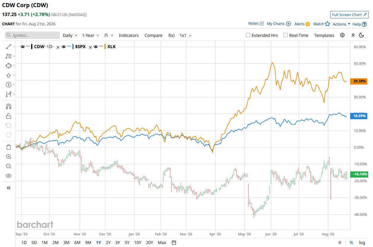Screen dimensions: 373x247
Task: Collapse the drawing toolbar with double arrows
Action: pos(8,188)
